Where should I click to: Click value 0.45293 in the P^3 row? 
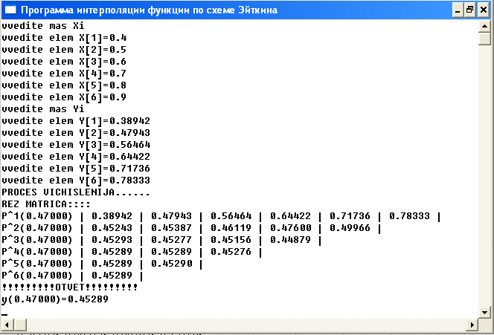point(112,240)
